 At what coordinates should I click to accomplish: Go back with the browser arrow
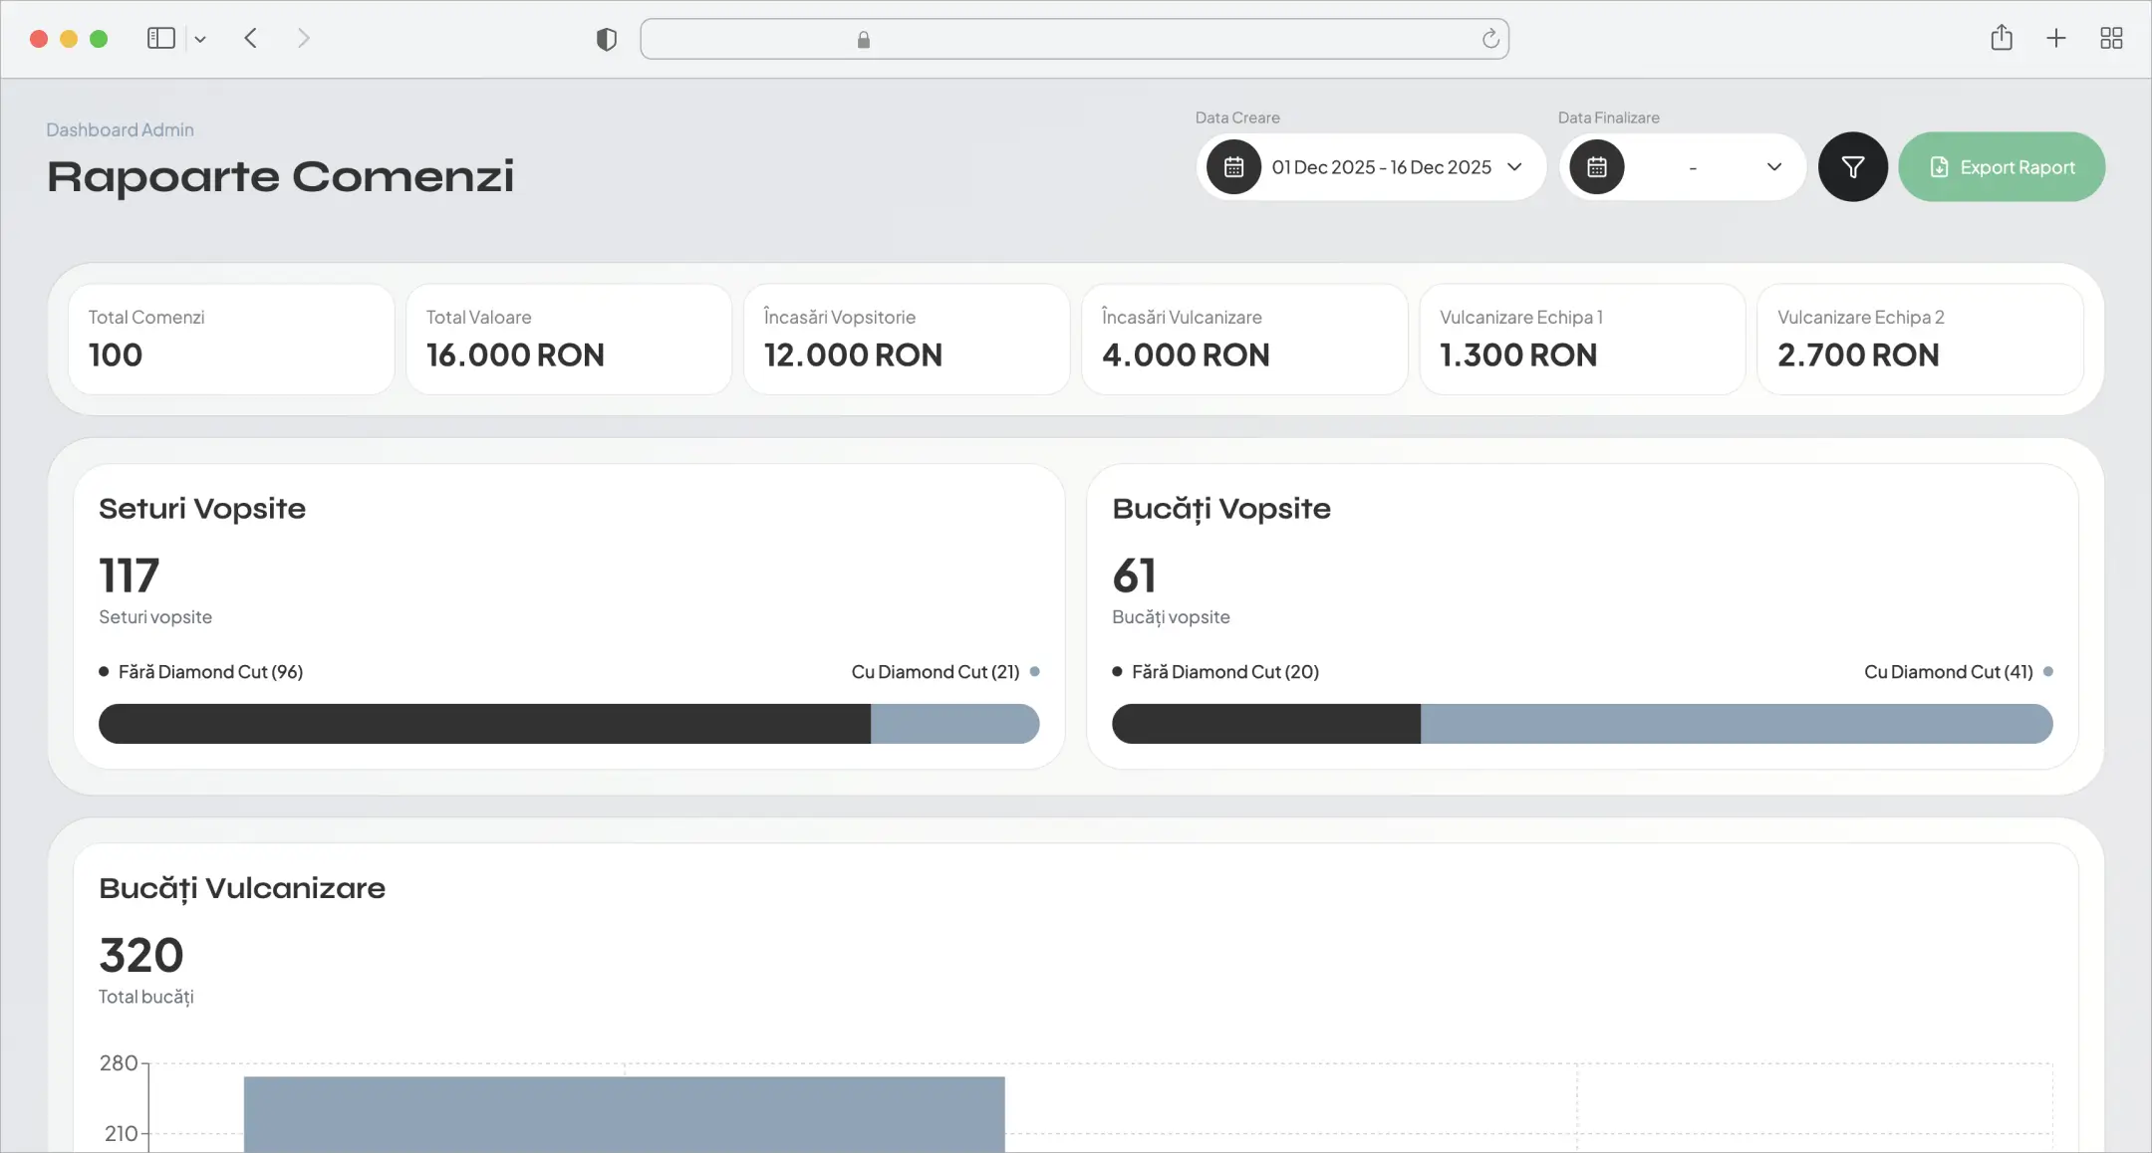251,38
